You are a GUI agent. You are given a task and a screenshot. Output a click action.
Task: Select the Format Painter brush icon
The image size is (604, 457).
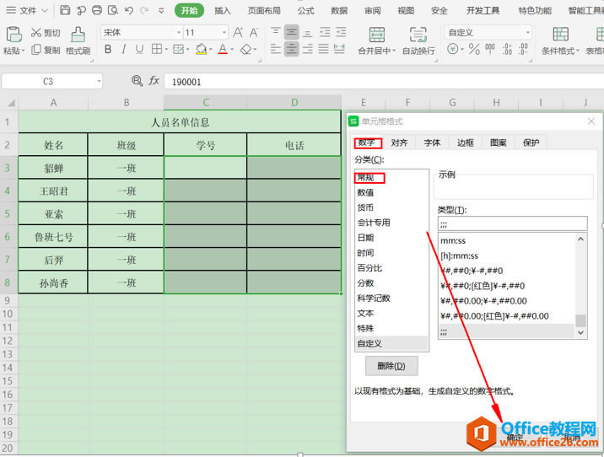78,35
